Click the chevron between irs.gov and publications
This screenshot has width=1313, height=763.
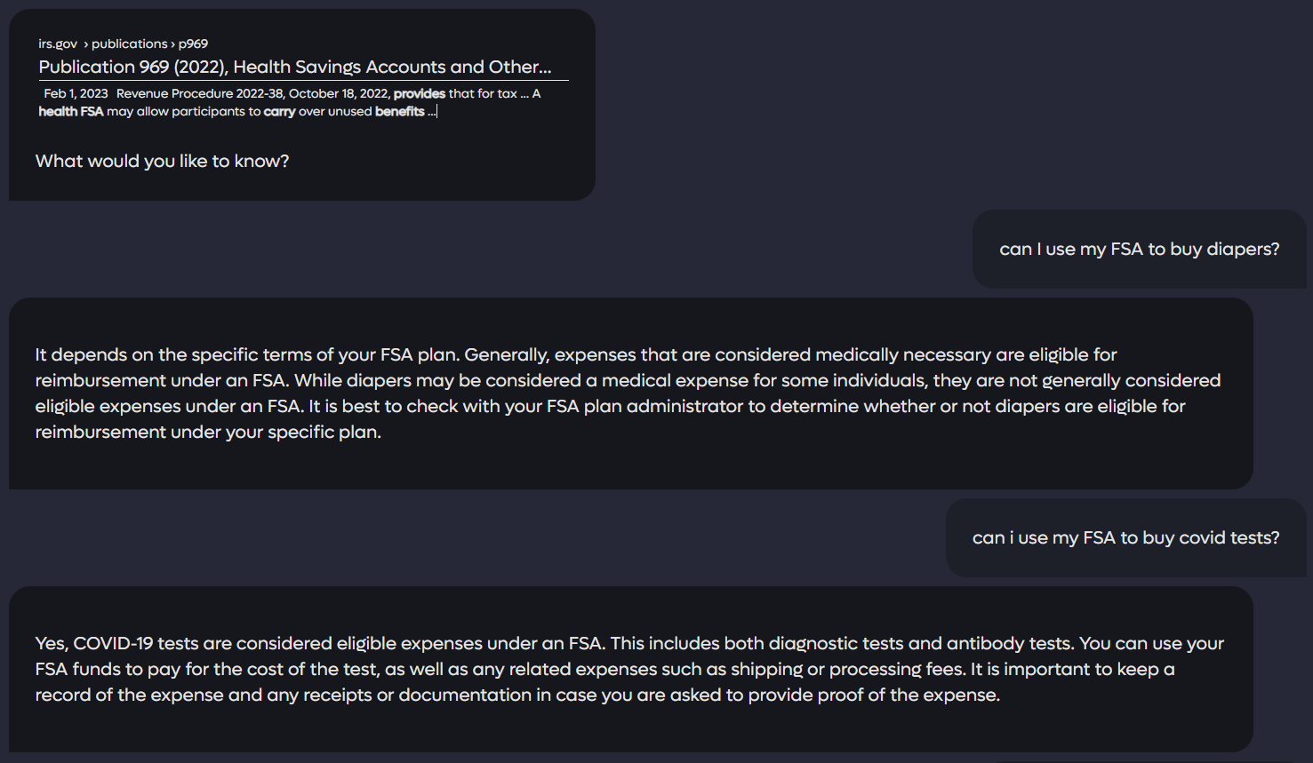click(84, 43)
